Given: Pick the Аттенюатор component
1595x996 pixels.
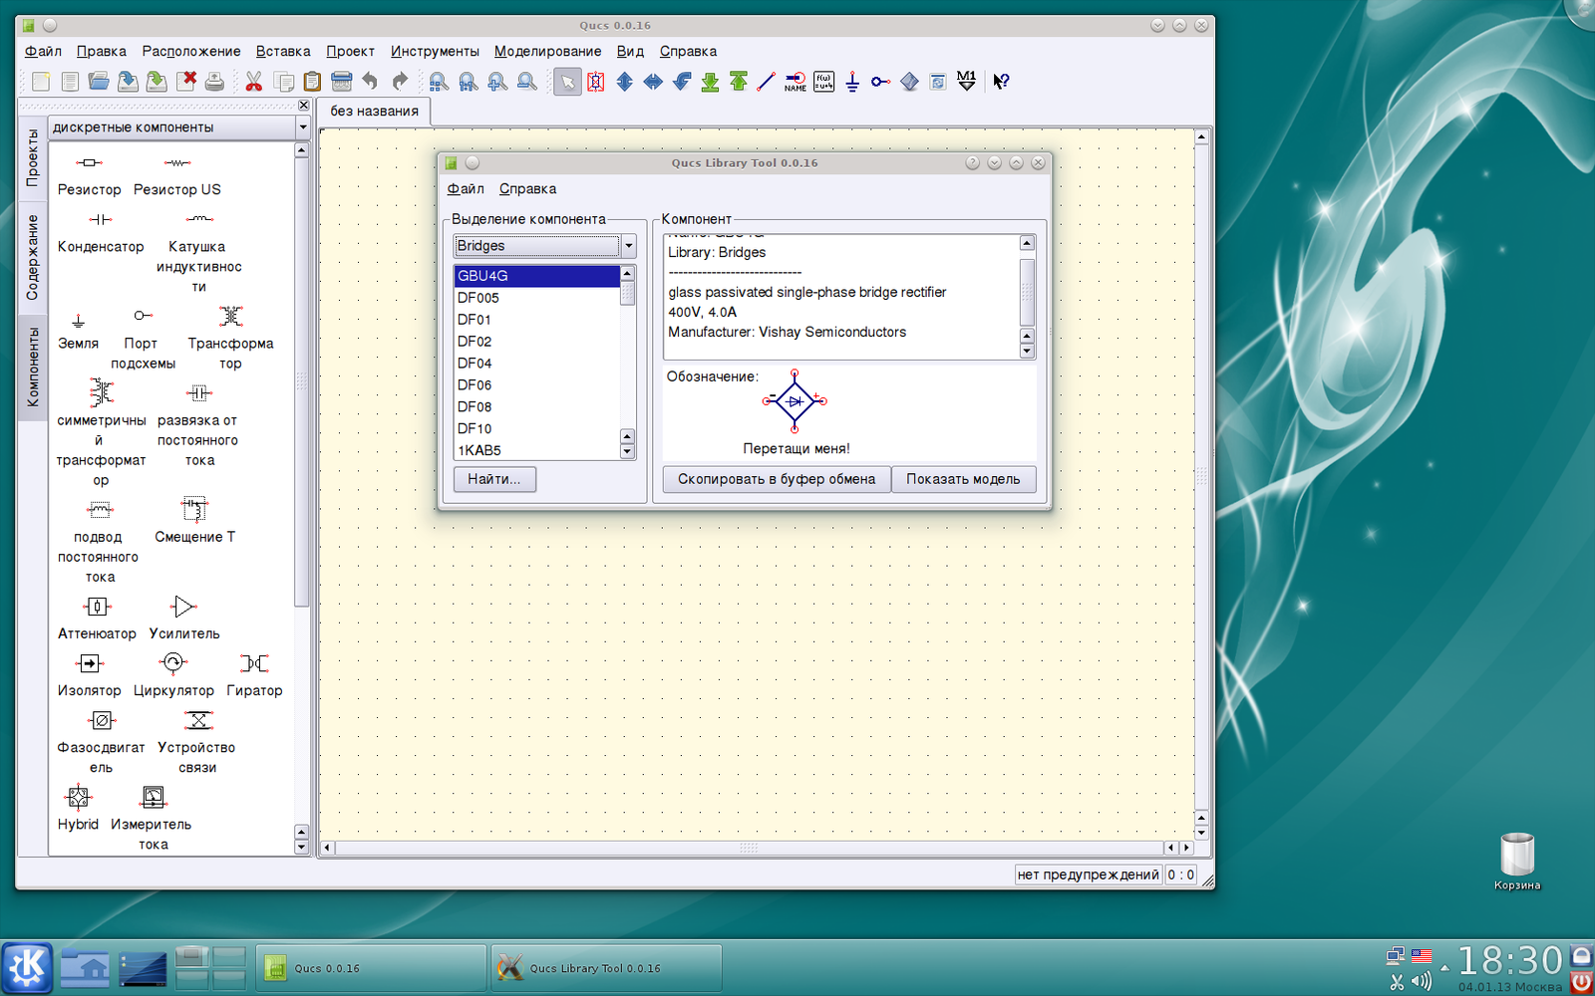Looking at the screenshot, I should (97, 619).
